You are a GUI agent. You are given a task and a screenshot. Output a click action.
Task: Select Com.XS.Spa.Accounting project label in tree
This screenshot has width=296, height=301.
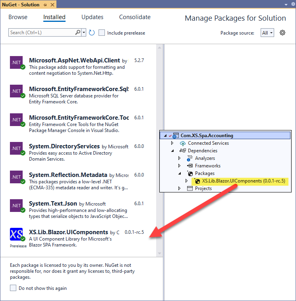tap(207, 136)
